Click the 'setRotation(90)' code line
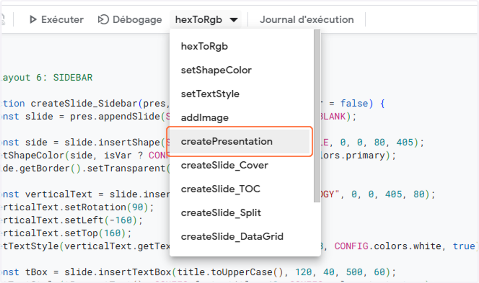This screenshot has width=479, height=283. [x=77, y=208]
